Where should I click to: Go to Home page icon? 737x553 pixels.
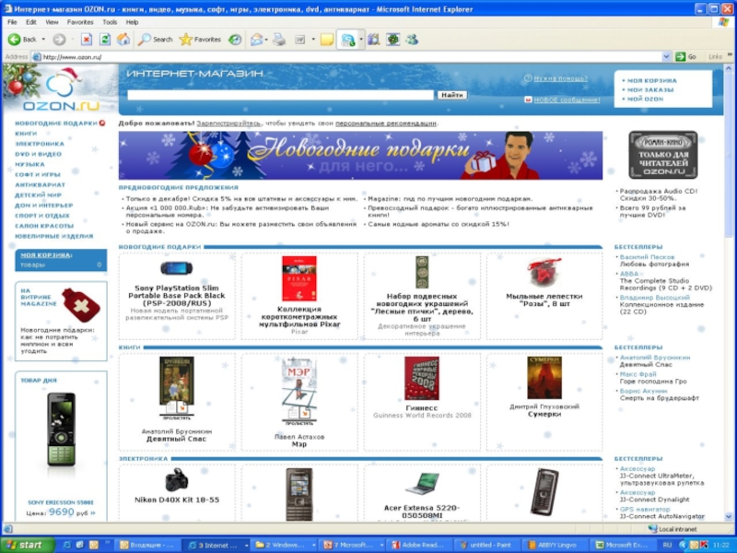(x=123, y=40)
